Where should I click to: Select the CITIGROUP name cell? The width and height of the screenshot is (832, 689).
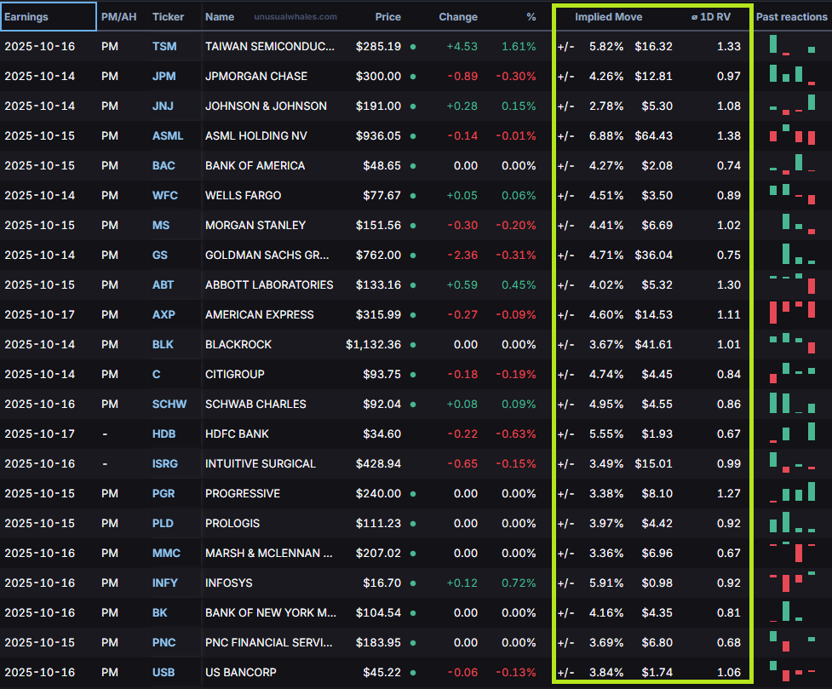click(x=234, y=374)
